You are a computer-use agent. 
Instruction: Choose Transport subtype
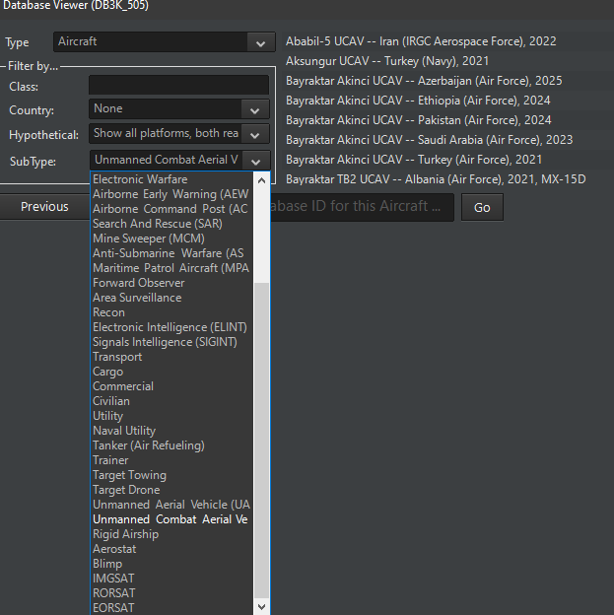[171, 357]
